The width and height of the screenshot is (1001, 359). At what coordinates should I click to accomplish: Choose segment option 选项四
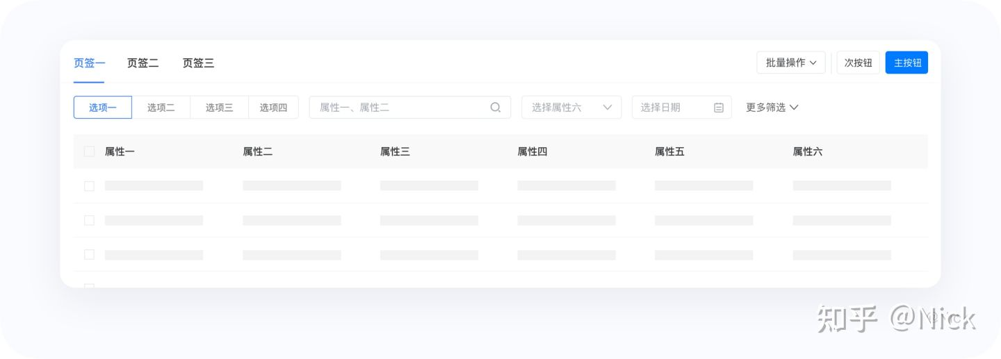tap(274, 108)
